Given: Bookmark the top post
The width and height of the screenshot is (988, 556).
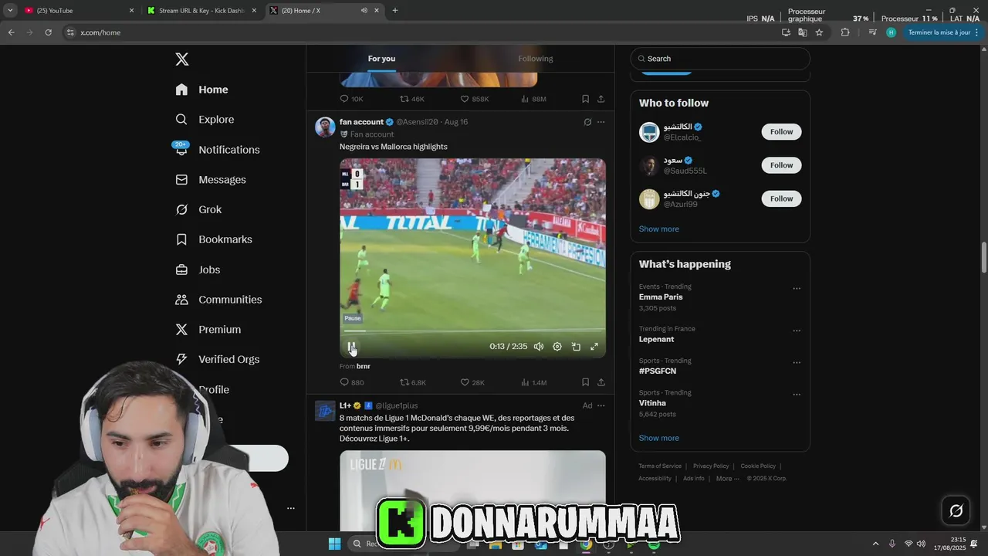Looking at the screenshot, I should [x=585, y=99].
